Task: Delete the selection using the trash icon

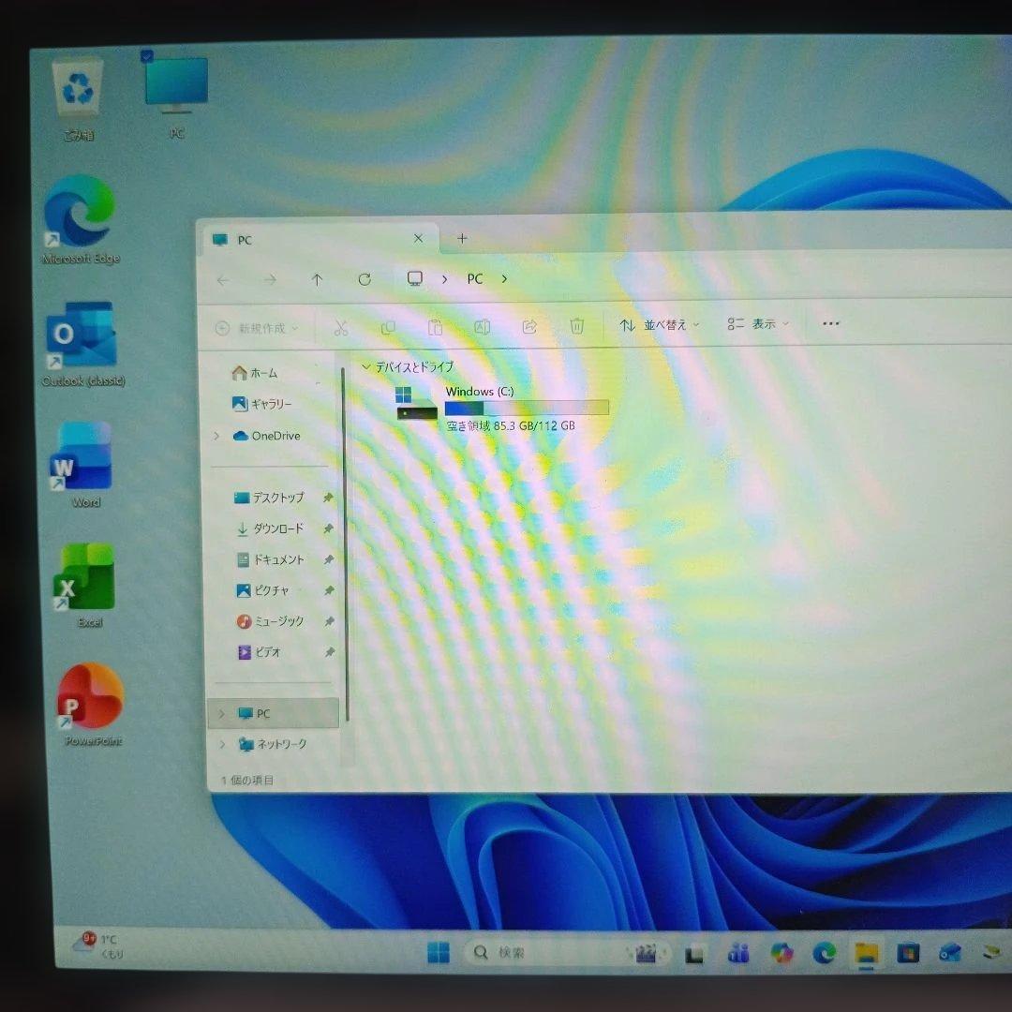Action: [577, 325]
